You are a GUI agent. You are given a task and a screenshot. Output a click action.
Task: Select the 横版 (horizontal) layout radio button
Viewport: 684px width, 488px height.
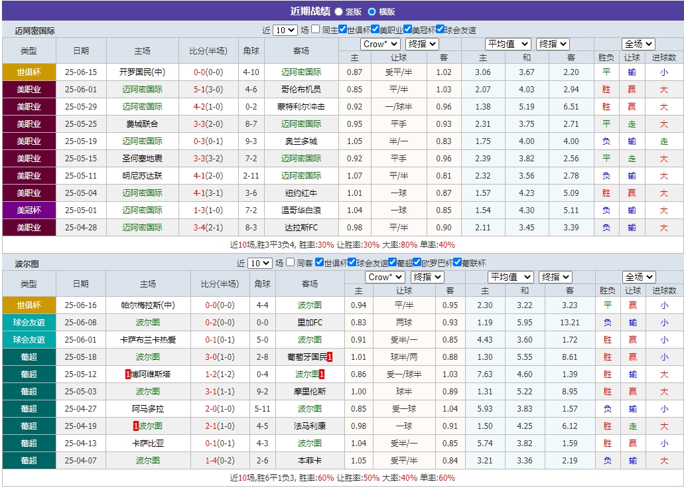point(371,11)
